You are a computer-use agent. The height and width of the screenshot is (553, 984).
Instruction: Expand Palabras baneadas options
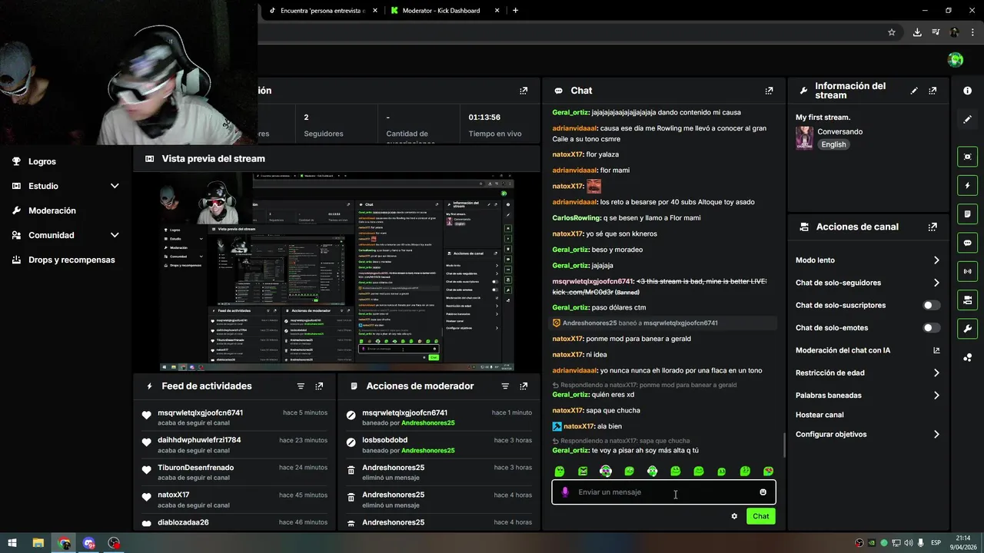936,396
